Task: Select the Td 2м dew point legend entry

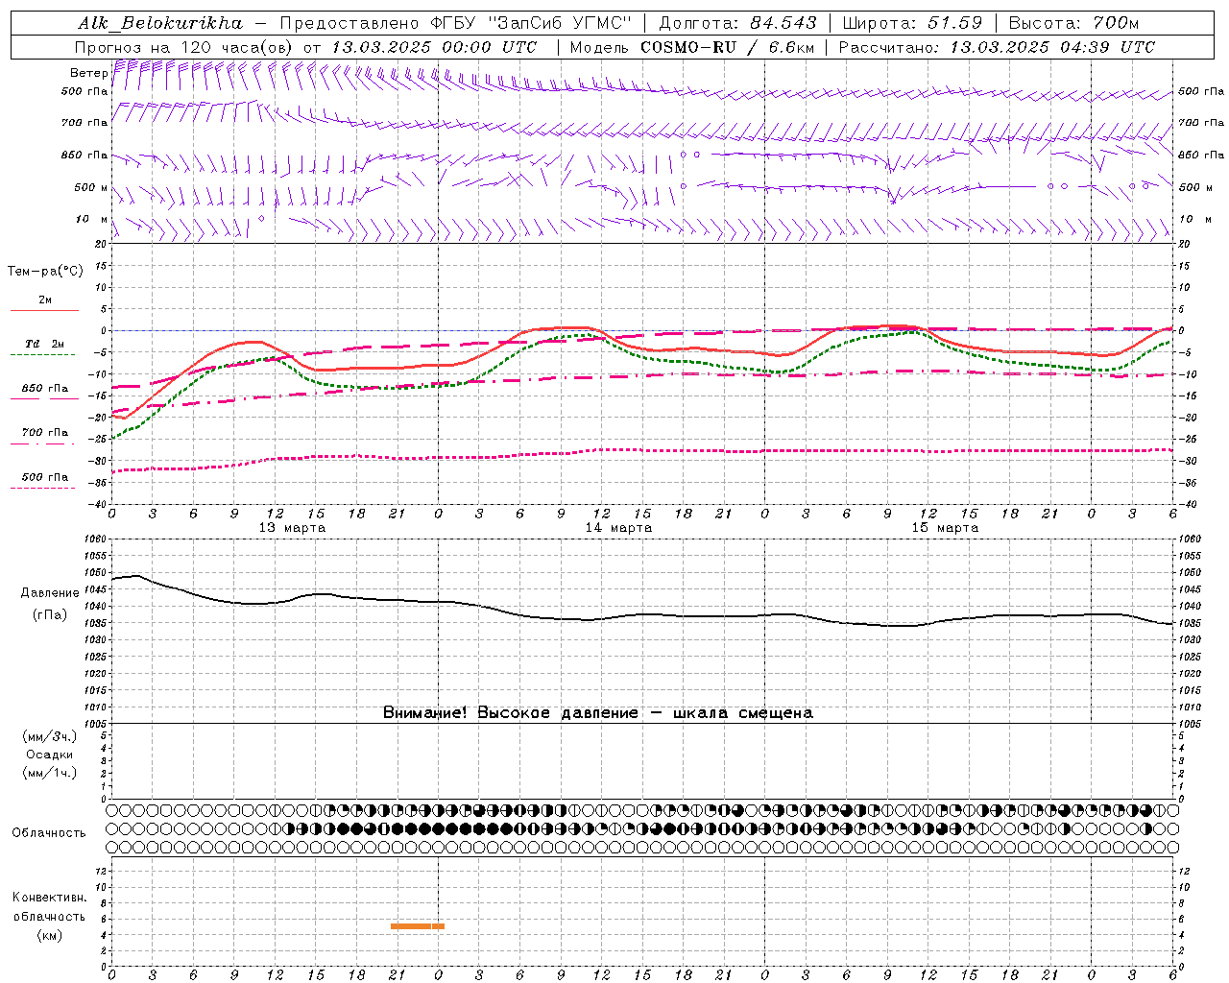Action: click(x=45, y=344)
